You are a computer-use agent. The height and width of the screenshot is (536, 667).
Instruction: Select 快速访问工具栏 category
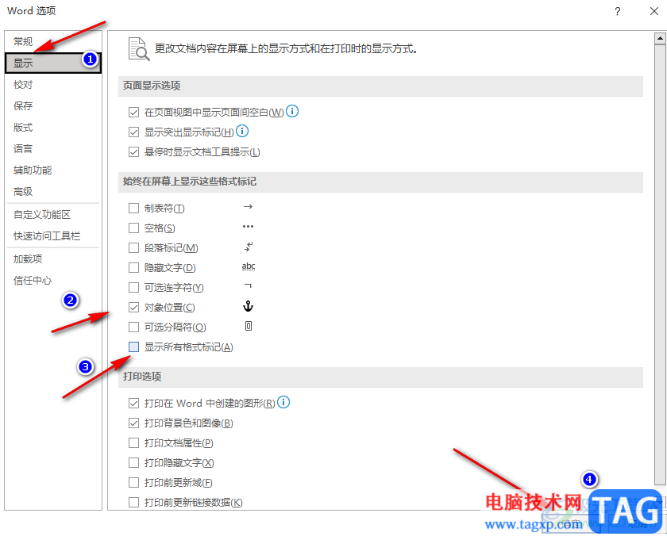pos(53,236)
